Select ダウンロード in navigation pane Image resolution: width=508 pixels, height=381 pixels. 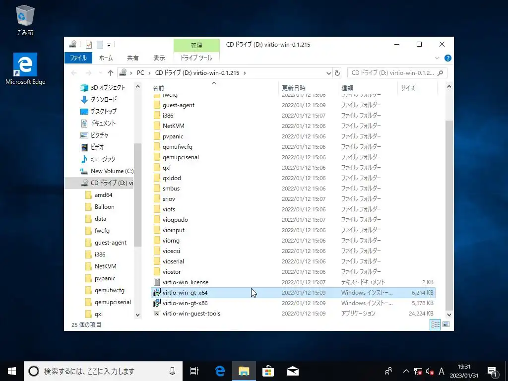(x=99, y=99)
